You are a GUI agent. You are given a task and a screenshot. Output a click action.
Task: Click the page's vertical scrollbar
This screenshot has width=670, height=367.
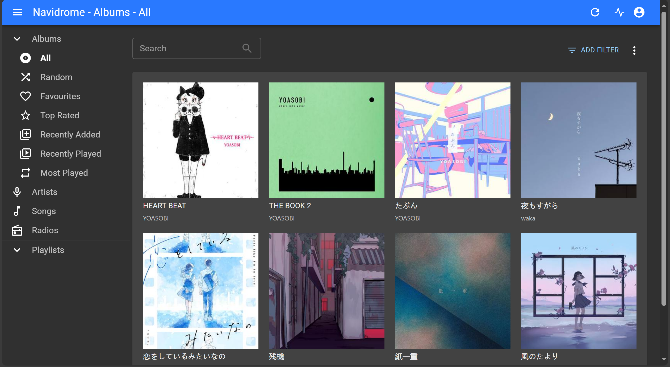[x=664, y=160]
